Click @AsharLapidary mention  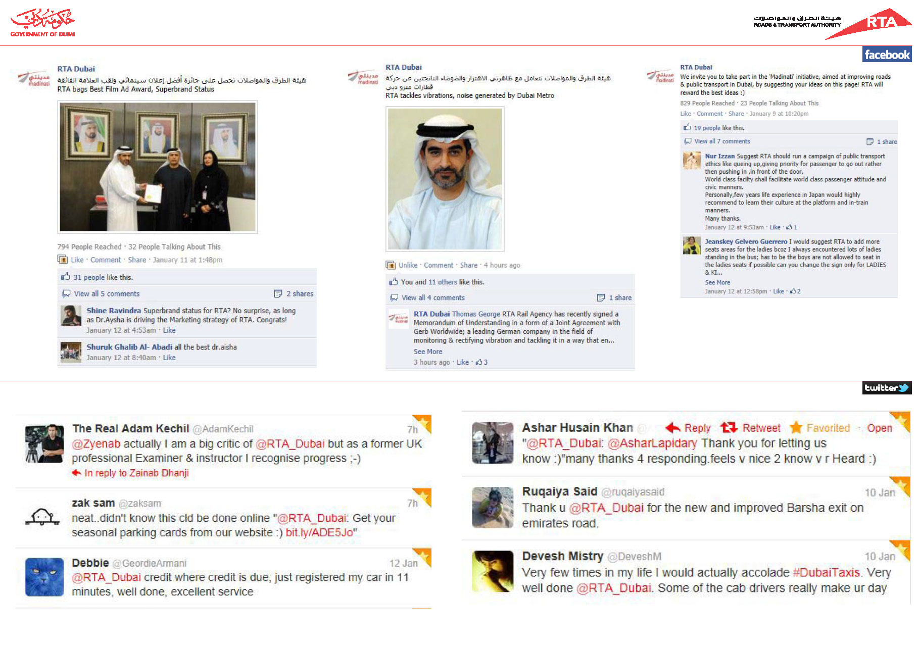coord(652,443)
